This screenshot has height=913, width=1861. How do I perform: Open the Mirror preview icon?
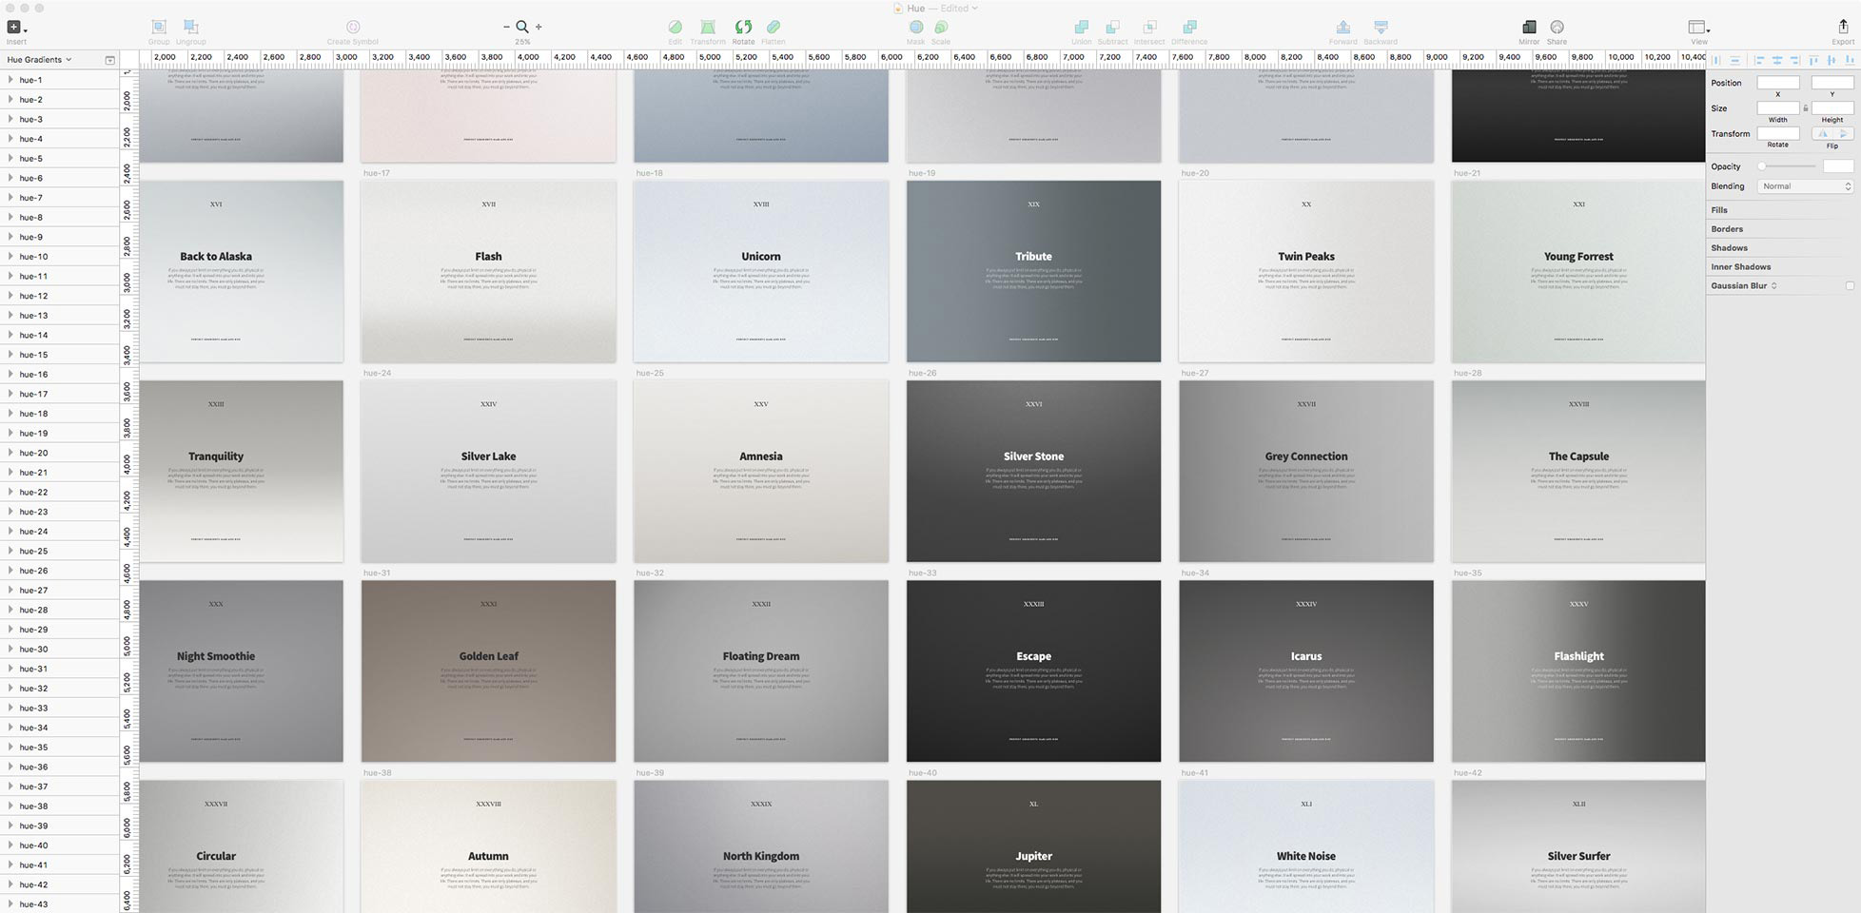(x=1529, y=27)
